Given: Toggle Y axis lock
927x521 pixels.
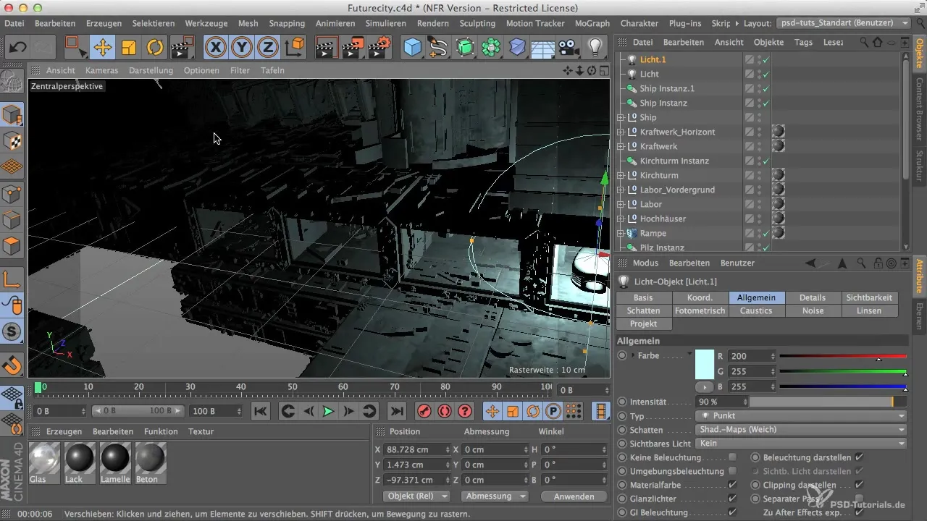Looking at the screenshot, I should click(x=242, y=48).
